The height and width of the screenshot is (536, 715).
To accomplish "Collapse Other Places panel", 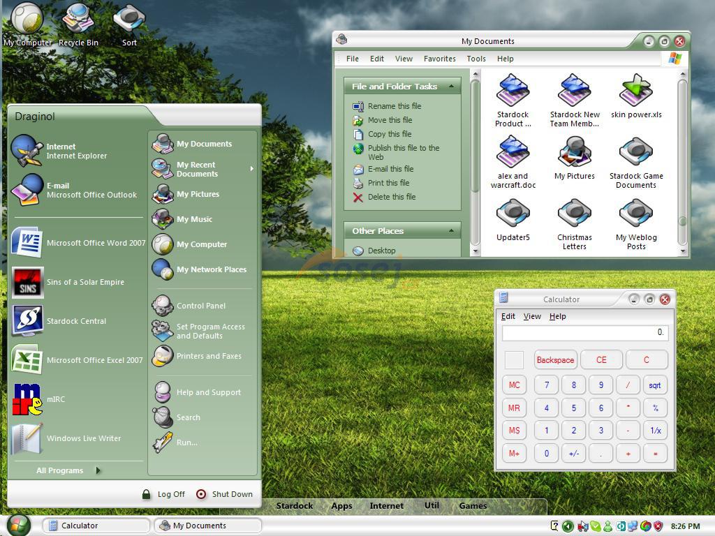I will coord(452,230).
